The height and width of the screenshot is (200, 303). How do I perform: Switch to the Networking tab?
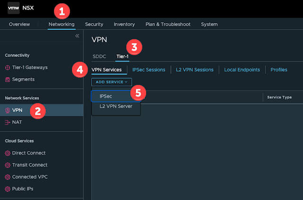[x=62, y=24]
